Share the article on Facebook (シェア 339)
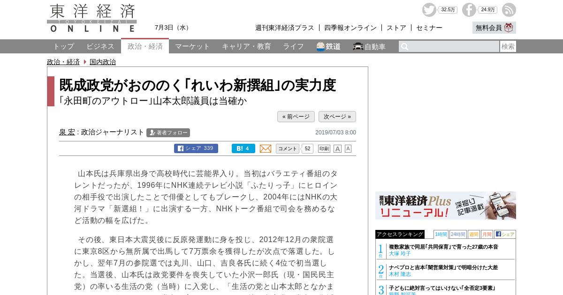Image resolution: width=563 pixels, height=295 pixels. coord(196,148)
